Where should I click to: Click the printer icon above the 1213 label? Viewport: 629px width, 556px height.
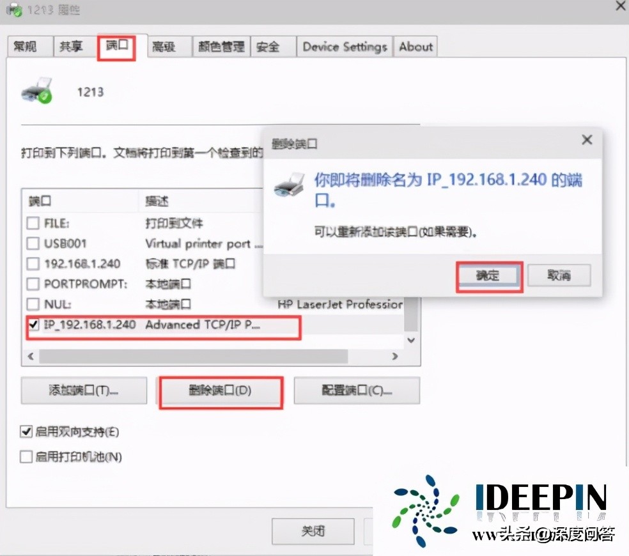[x=37, y=91]
